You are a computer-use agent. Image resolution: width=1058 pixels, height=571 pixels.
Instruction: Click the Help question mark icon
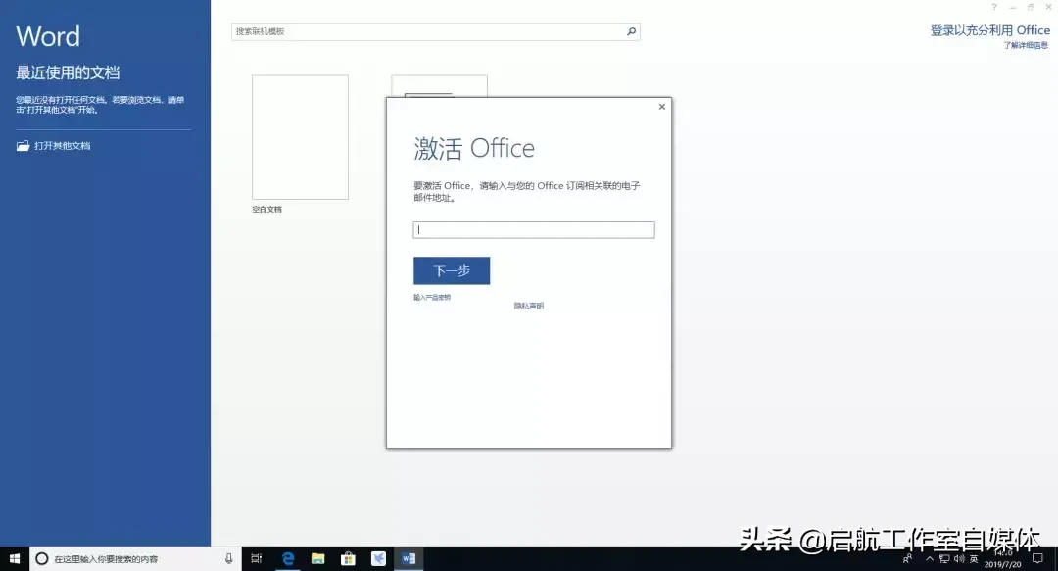click(x=994, y=7)
